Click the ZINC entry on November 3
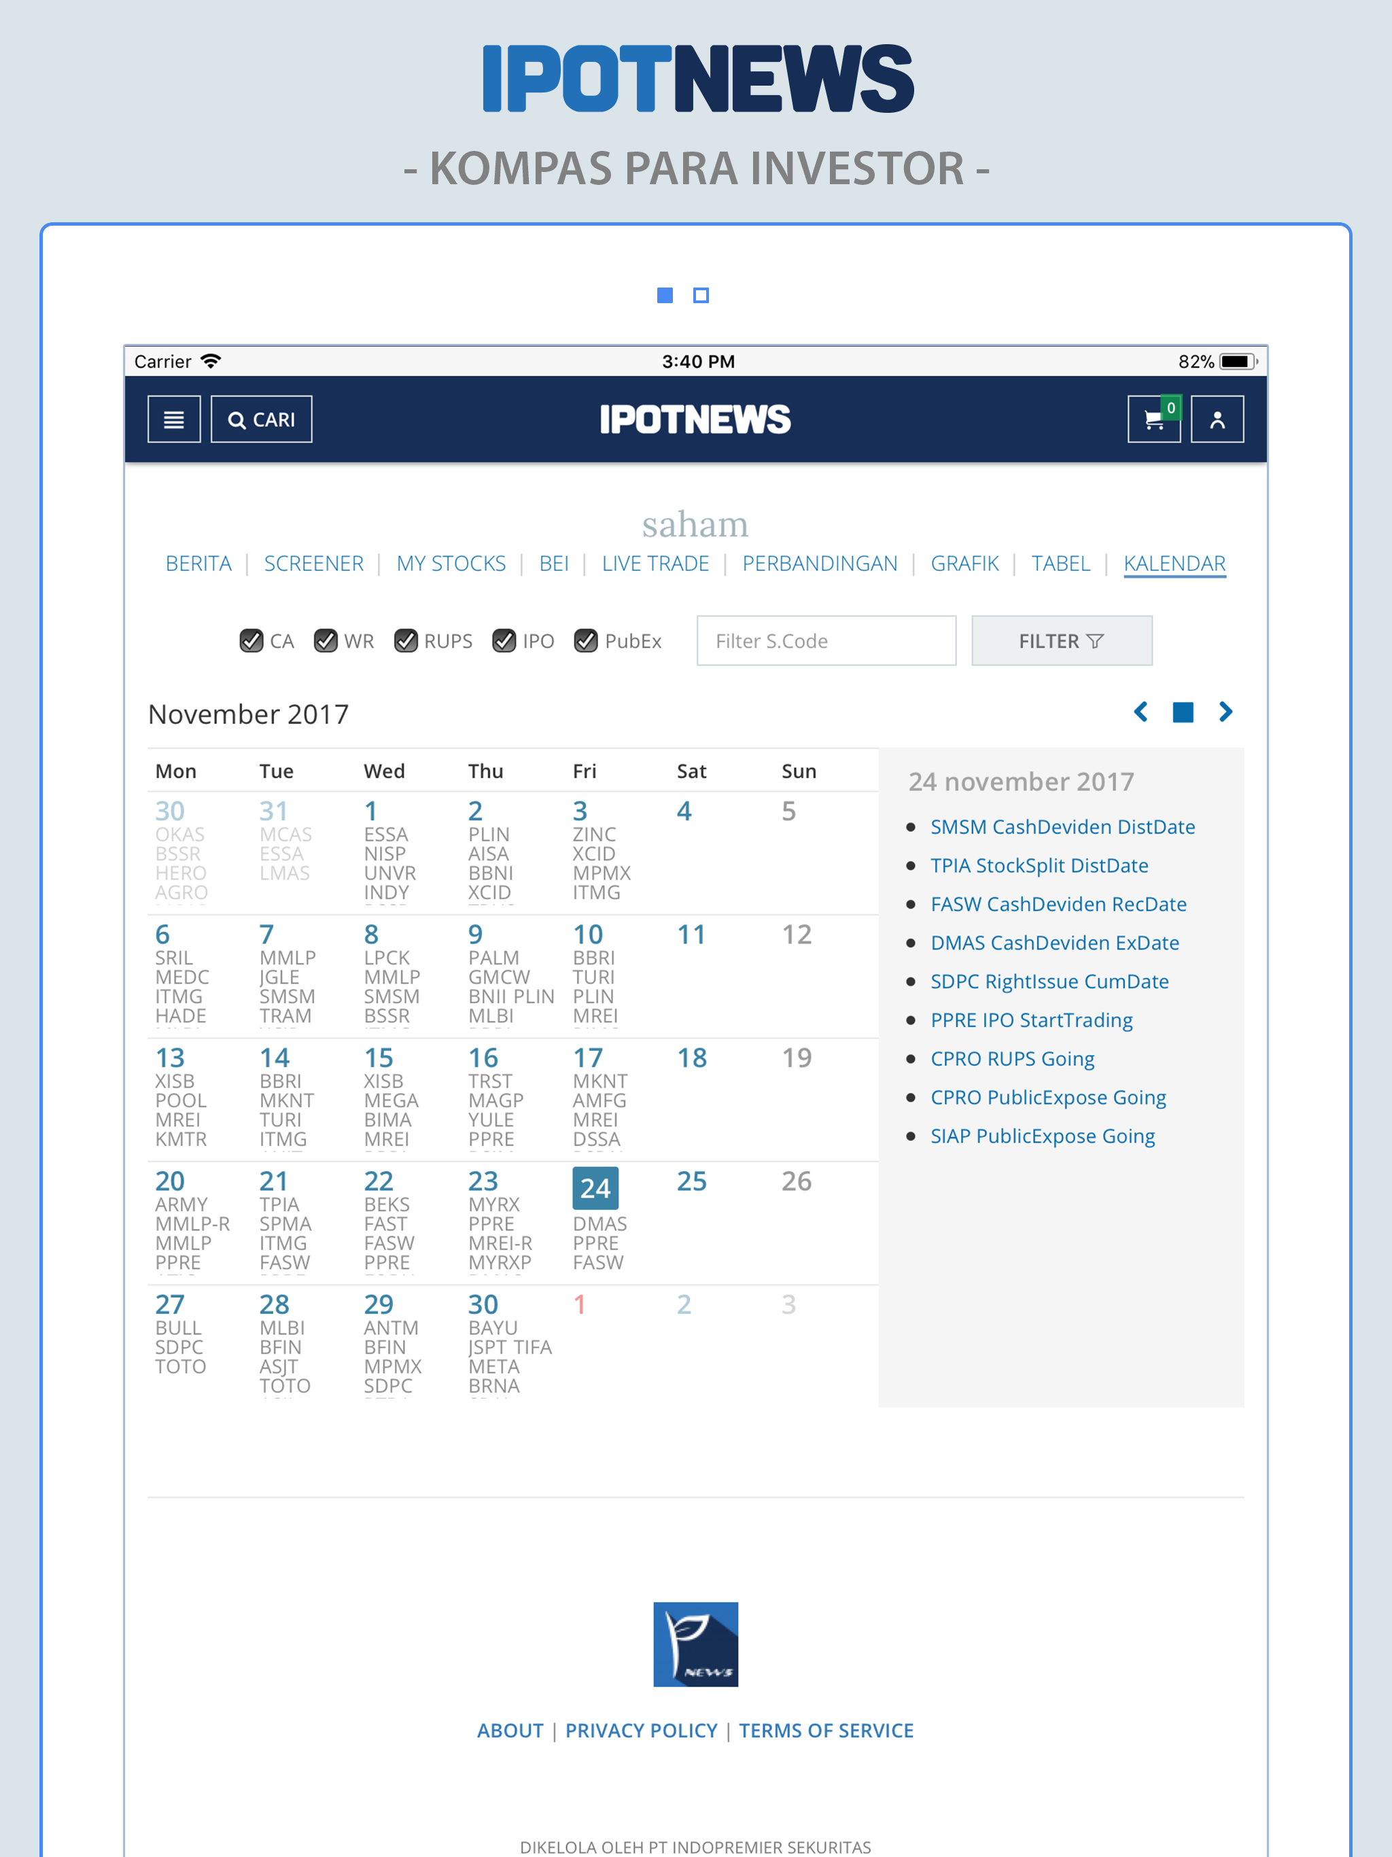Screen dimensions: 1392x1857 coord(595,835)
